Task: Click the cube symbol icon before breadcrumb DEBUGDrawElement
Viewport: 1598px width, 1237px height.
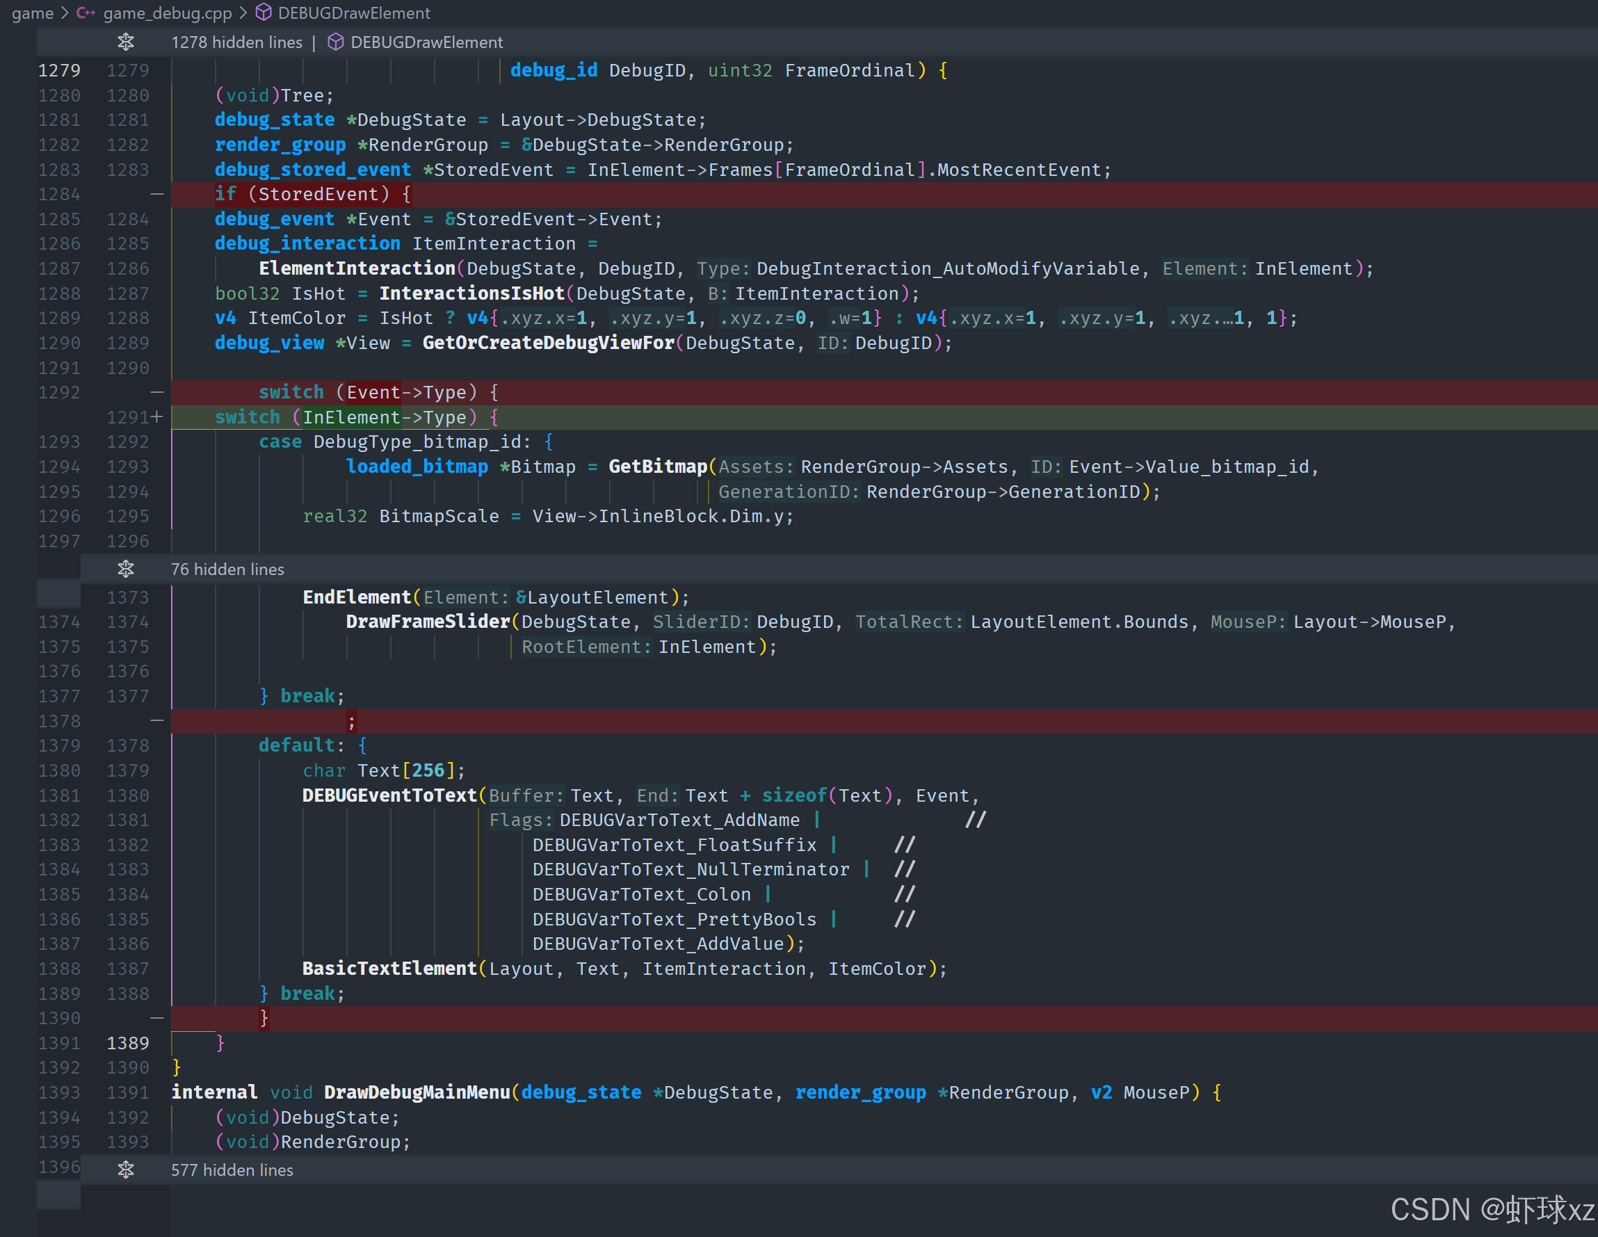Action: [264, 13]
